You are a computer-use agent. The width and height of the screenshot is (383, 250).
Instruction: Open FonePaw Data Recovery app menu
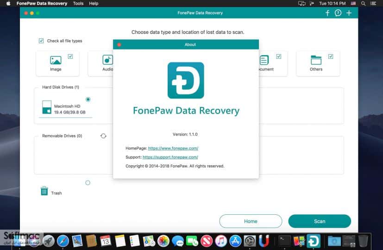coord(42,3)
